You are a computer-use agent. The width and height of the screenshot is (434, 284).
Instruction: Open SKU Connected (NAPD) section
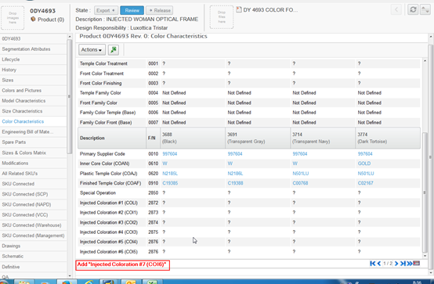click(33, 204)
